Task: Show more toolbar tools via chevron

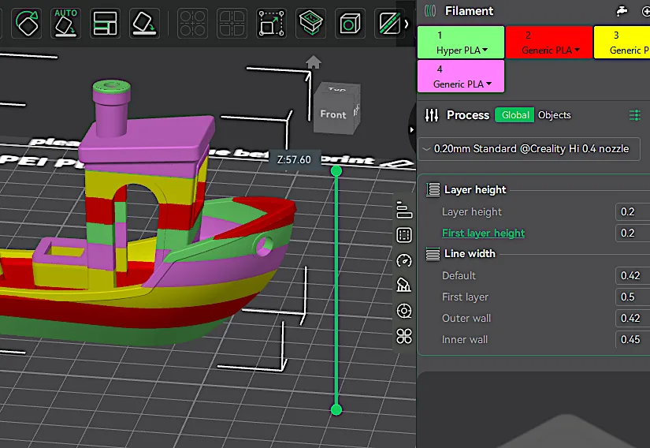Action: (x=407, y=24)
